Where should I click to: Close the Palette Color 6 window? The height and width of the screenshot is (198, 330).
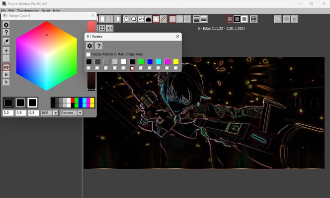[x=92, y=15]
